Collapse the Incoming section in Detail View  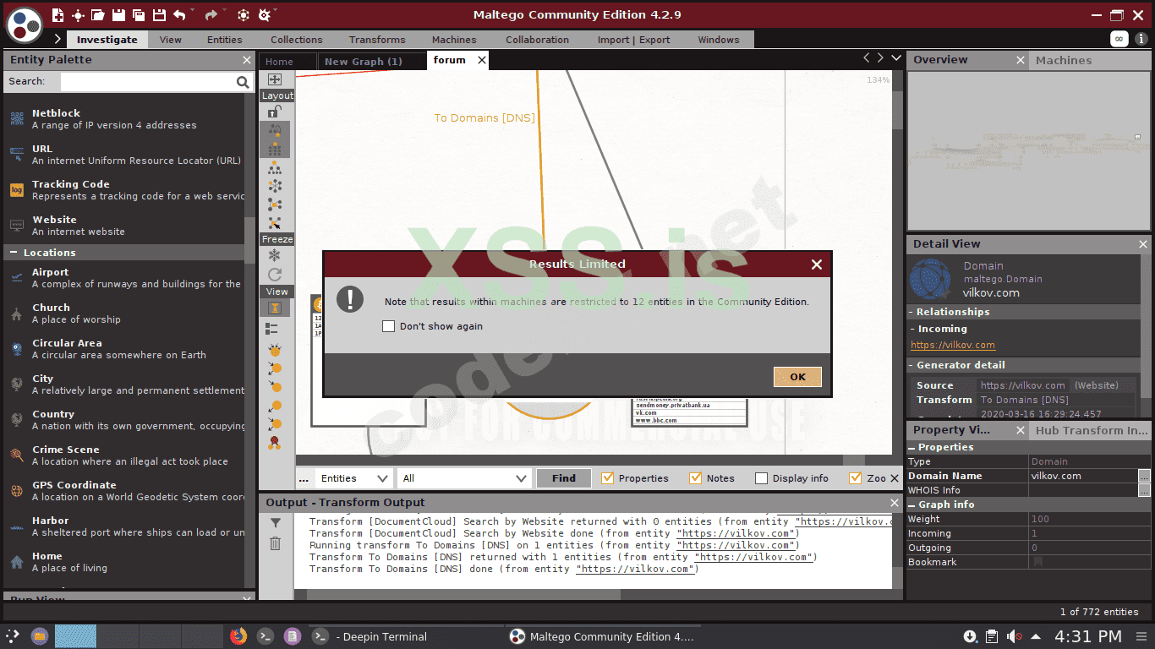click(x=912, y=329)
